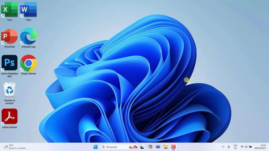
Task: Switch keyboard layout via ESP indicator
Action: pos(235,147)
